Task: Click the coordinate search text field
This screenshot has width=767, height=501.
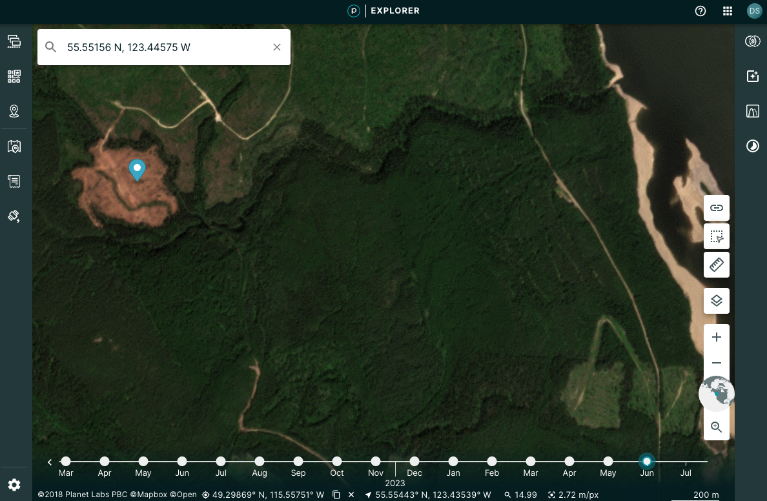Action: tap(164, 47)
